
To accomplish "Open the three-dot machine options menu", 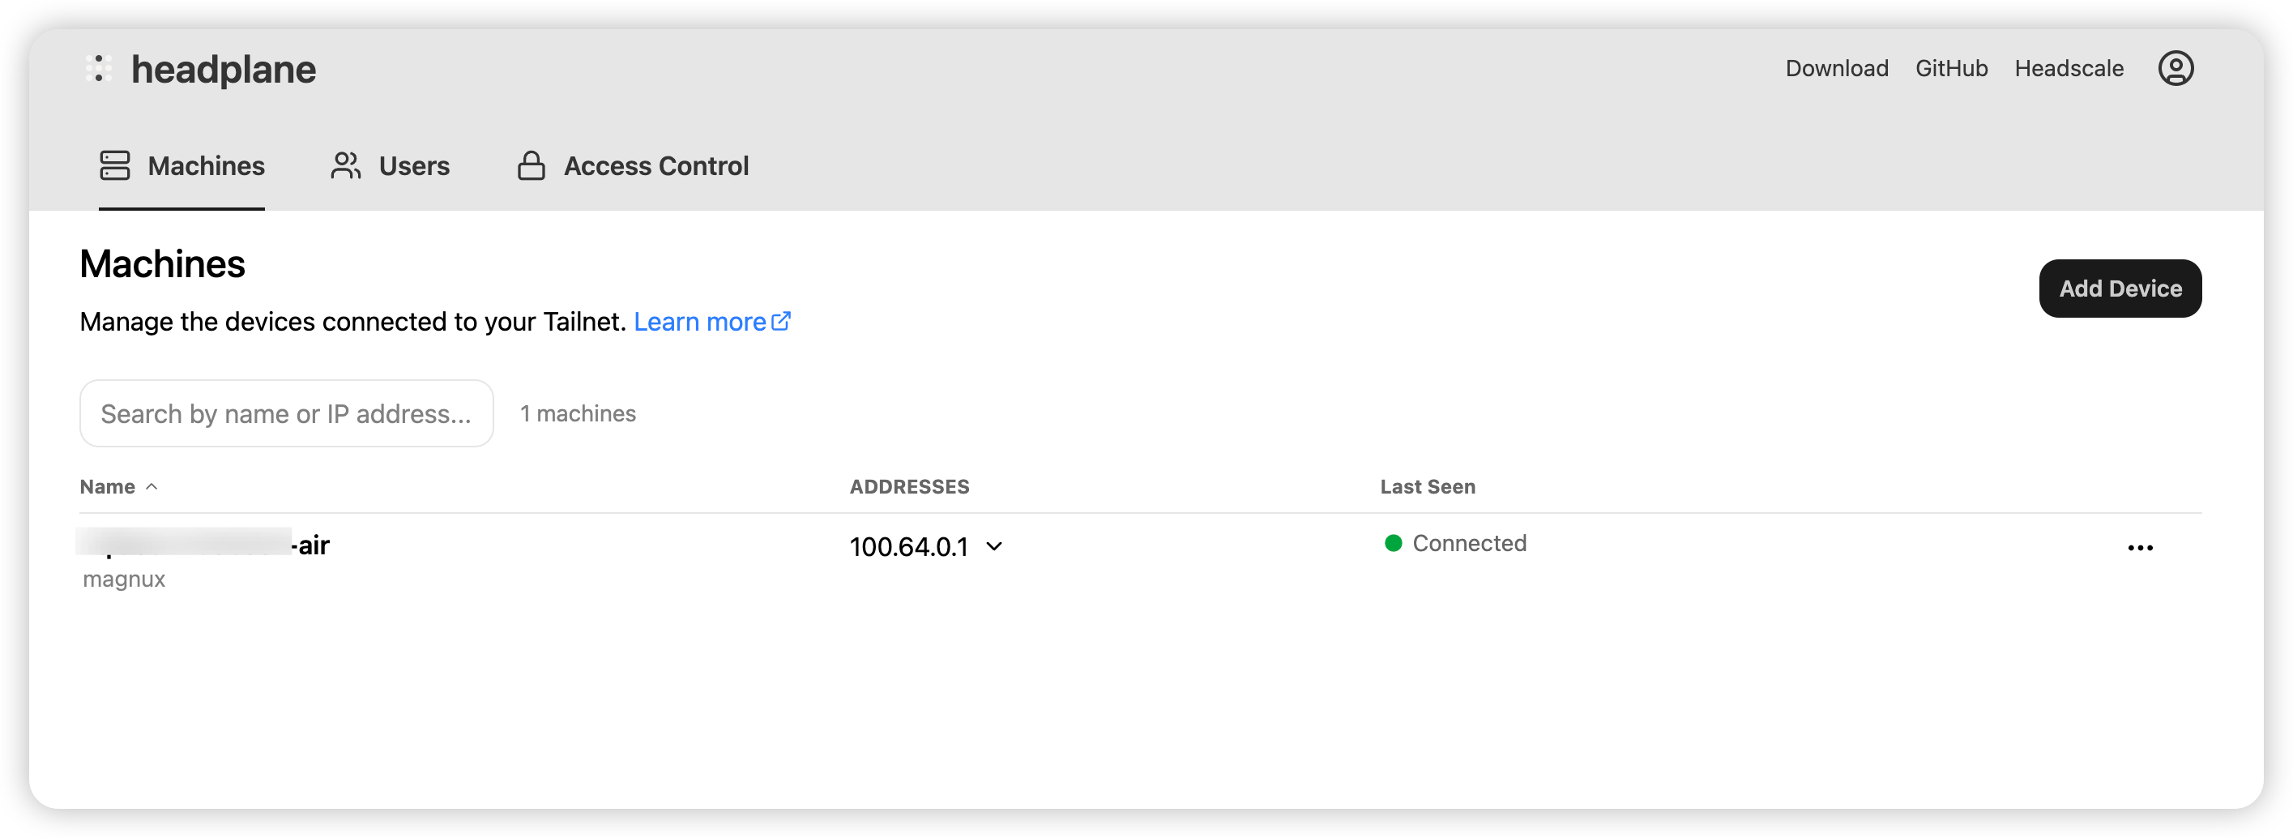I will 2140,548.
